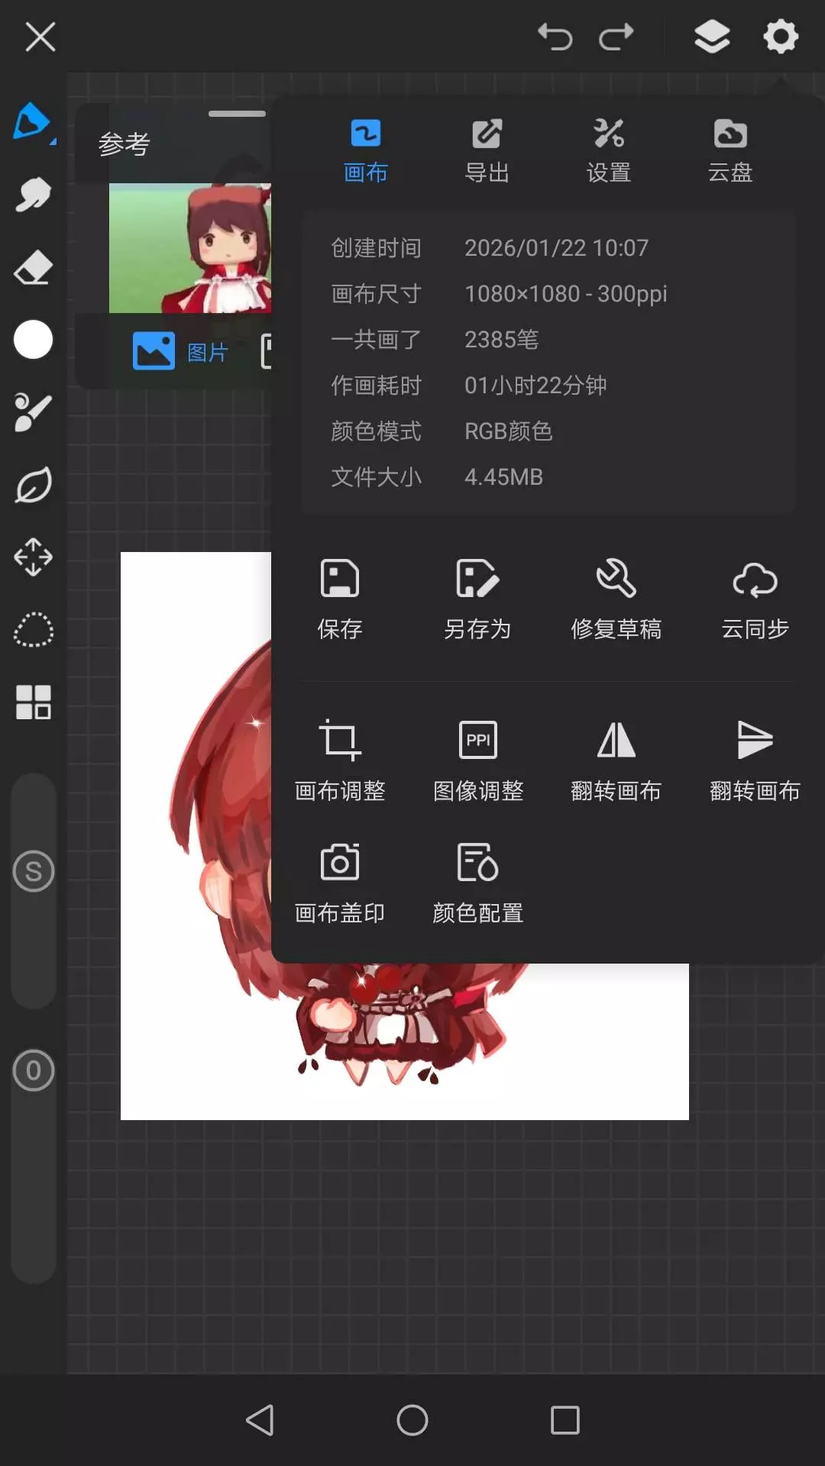Select the dotted lasso selection tool
The image size is (825, 1466).
click(33, 630)
